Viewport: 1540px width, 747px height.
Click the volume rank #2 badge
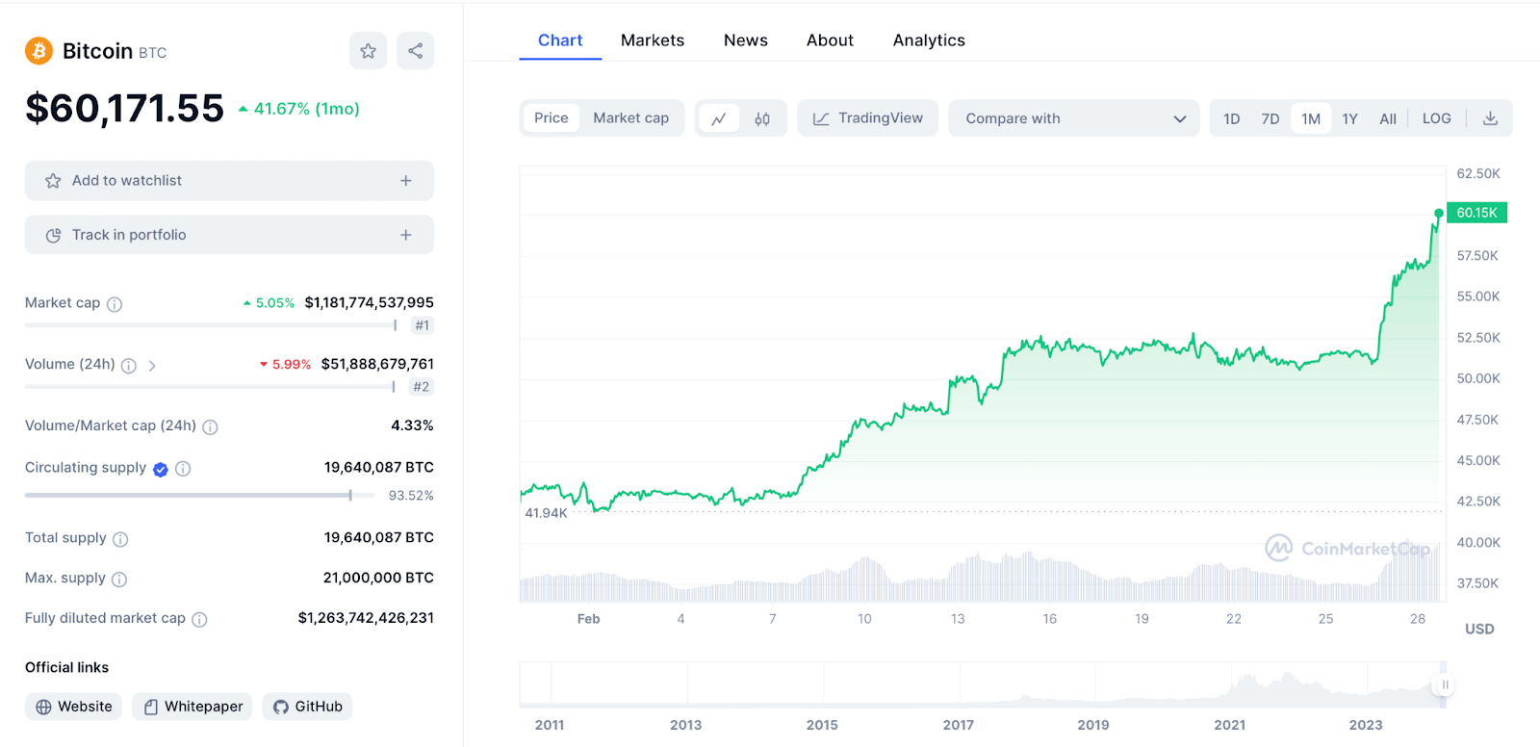point(422,387)
